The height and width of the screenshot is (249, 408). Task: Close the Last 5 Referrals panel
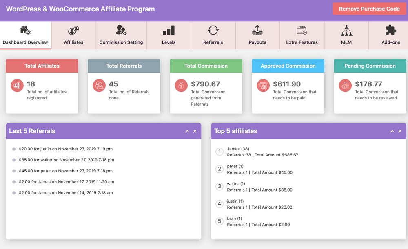coord(195,131)
